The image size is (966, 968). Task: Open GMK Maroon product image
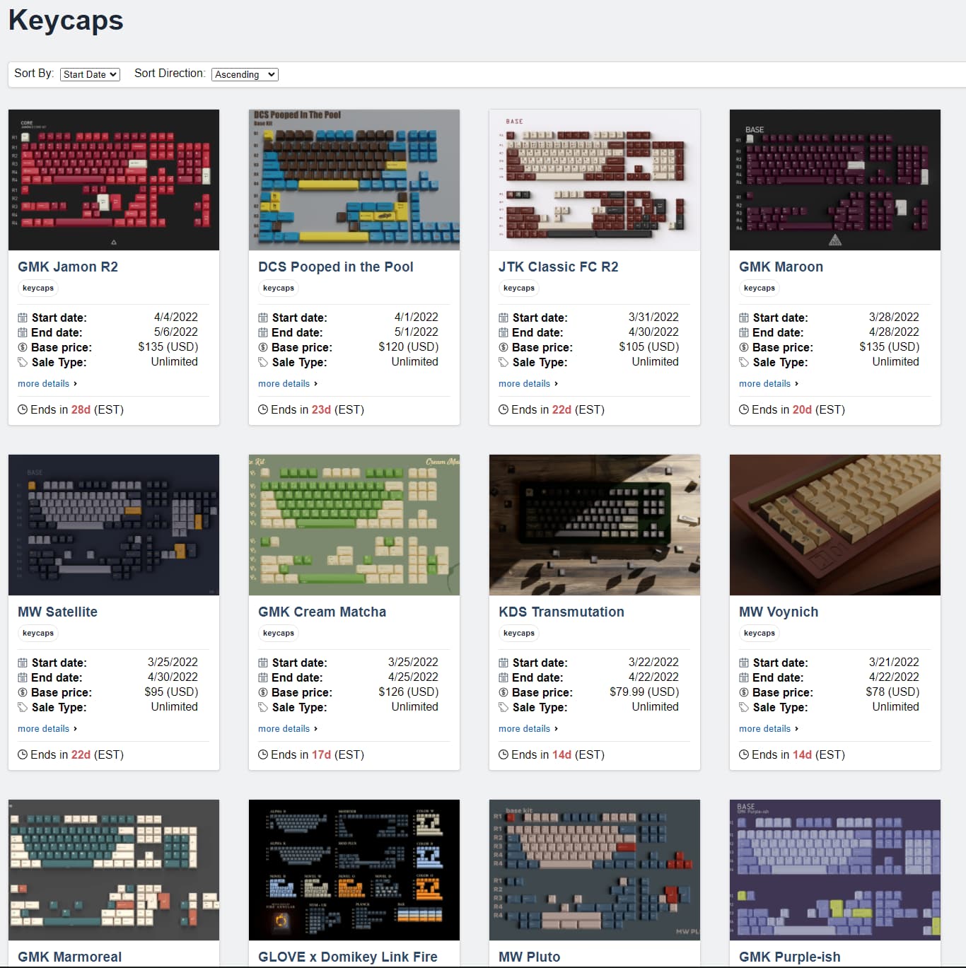coord(835,180)
